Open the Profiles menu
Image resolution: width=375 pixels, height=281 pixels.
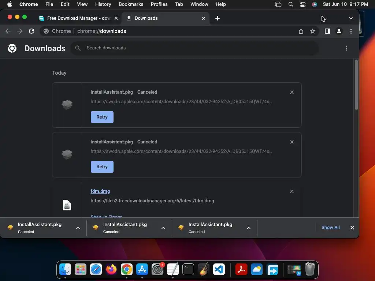click(159, 4)
